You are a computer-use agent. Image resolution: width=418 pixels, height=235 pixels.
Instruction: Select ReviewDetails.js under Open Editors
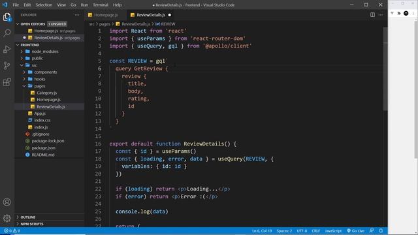click(x=50, y=38)
